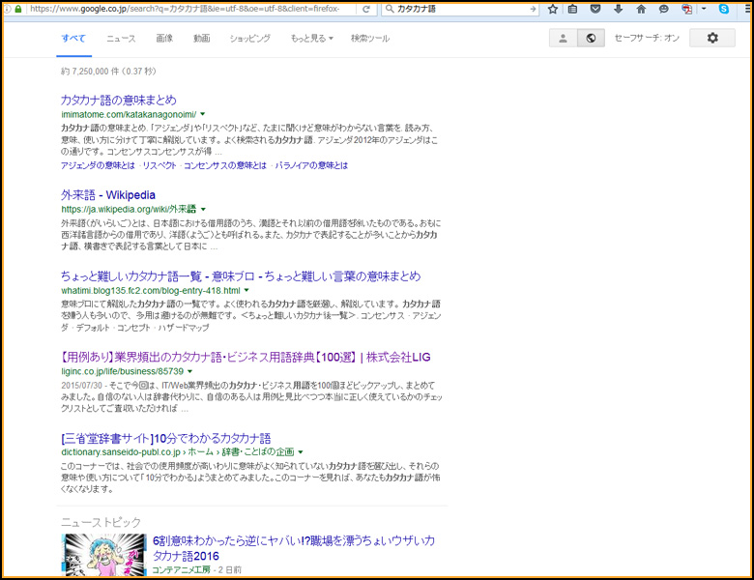This screenshot has width=754, height=580.
Task: Switch to global results globe icon
Action: click(591, 38)
